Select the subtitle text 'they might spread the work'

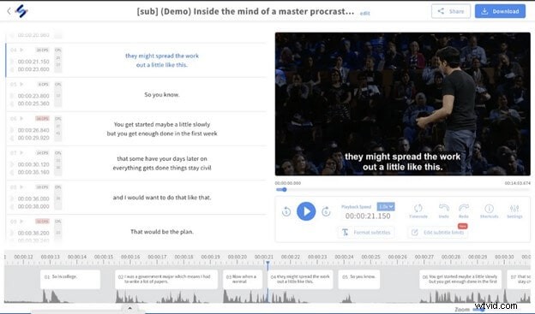tap(162, 56)
